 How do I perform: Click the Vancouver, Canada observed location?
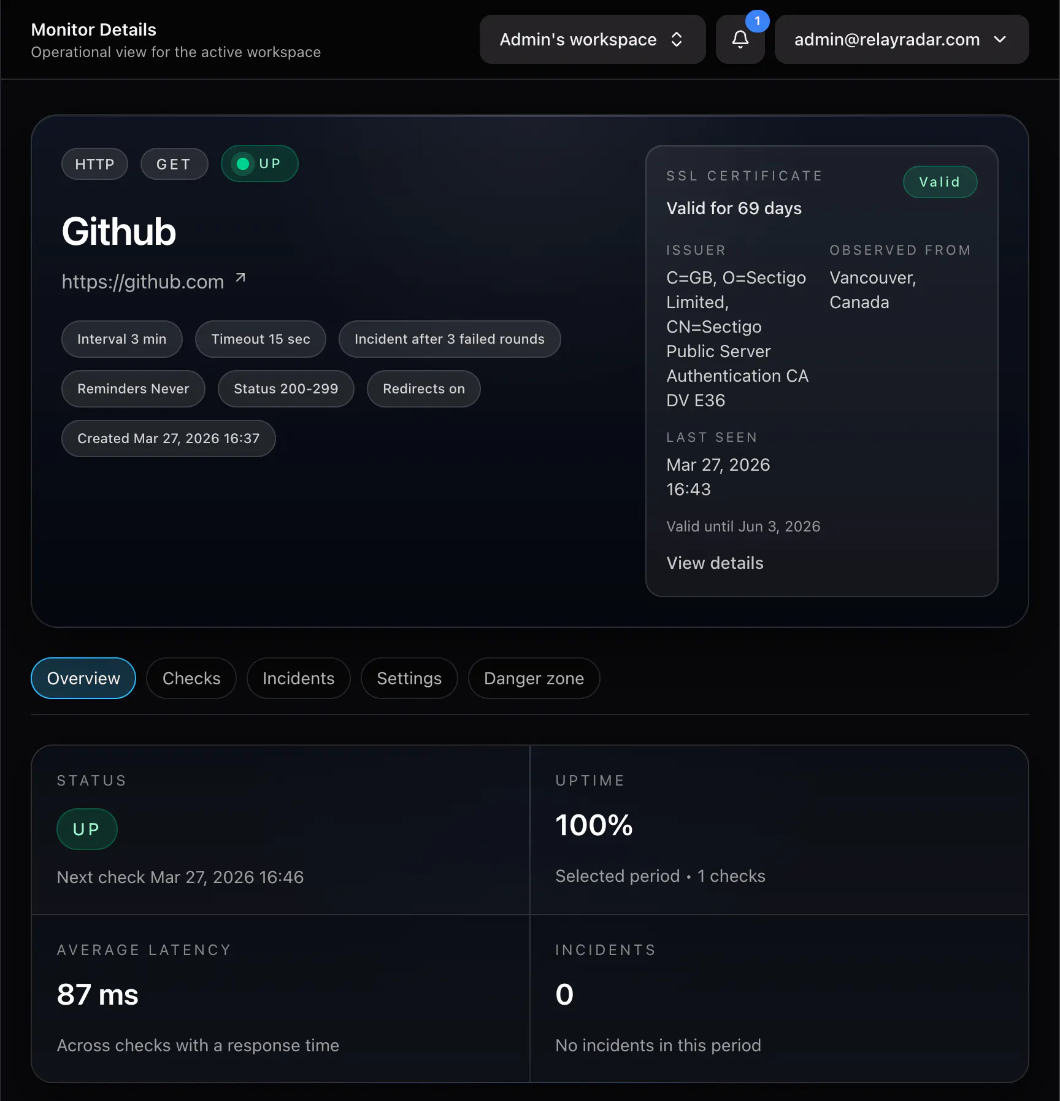pos(873,290)
